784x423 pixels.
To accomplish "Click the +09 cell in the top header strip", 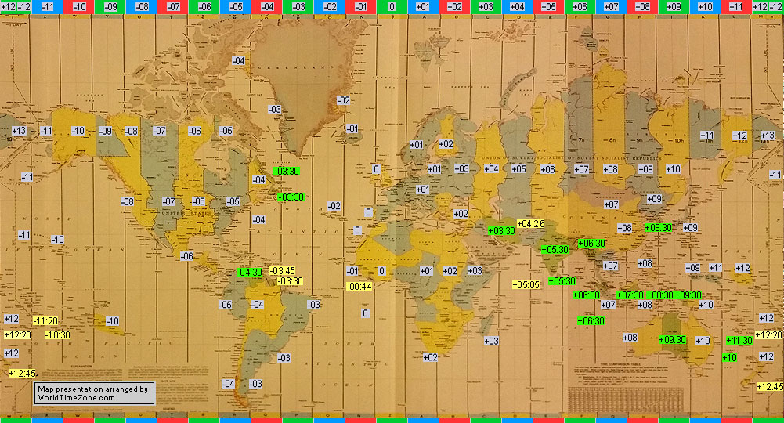I will coord(674,6).
